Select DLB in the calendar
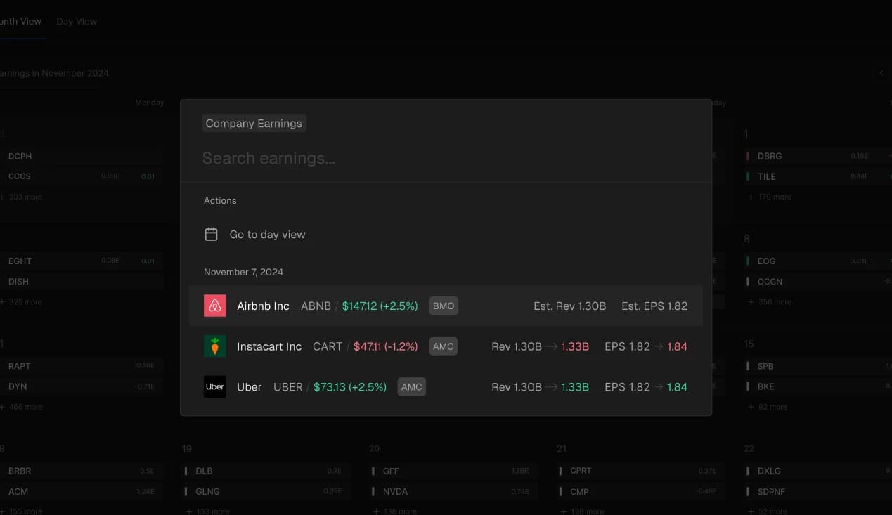Screen dimensions: 892x515 (x=265, y=471)
